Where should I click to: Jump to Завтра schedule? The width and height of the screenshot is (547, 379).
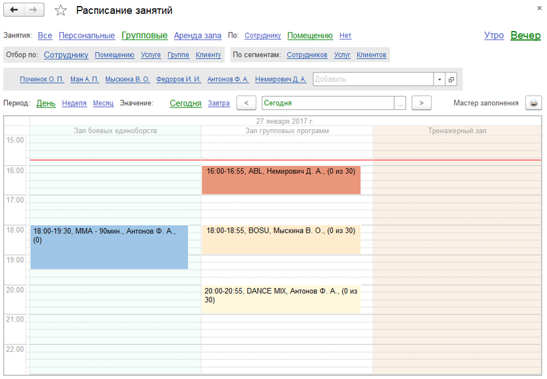219,103
